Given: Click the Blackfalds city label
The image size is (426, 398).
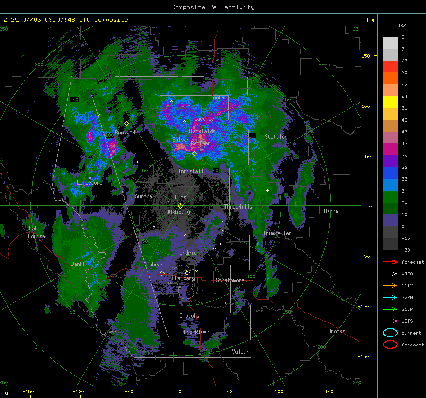Looking at the screenshot, I should [x=201, y=131].
